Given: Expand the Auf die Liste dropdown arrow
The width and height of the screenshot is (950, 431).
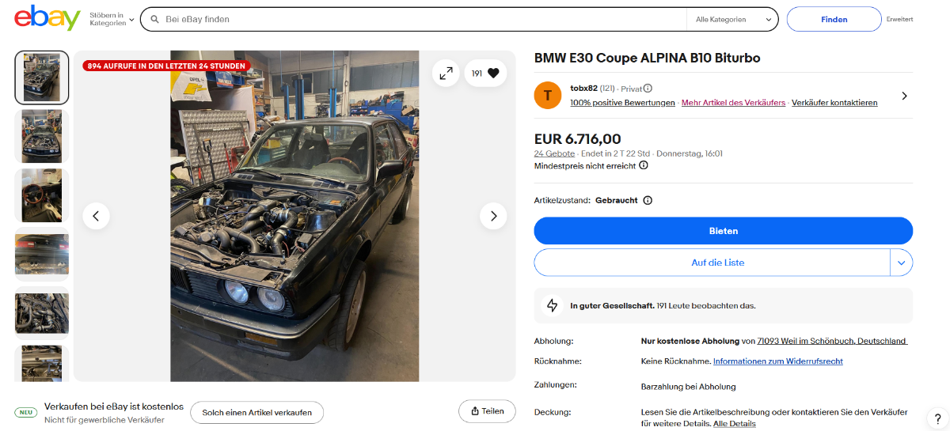Looking at the screenshot, I should point(901,263).
